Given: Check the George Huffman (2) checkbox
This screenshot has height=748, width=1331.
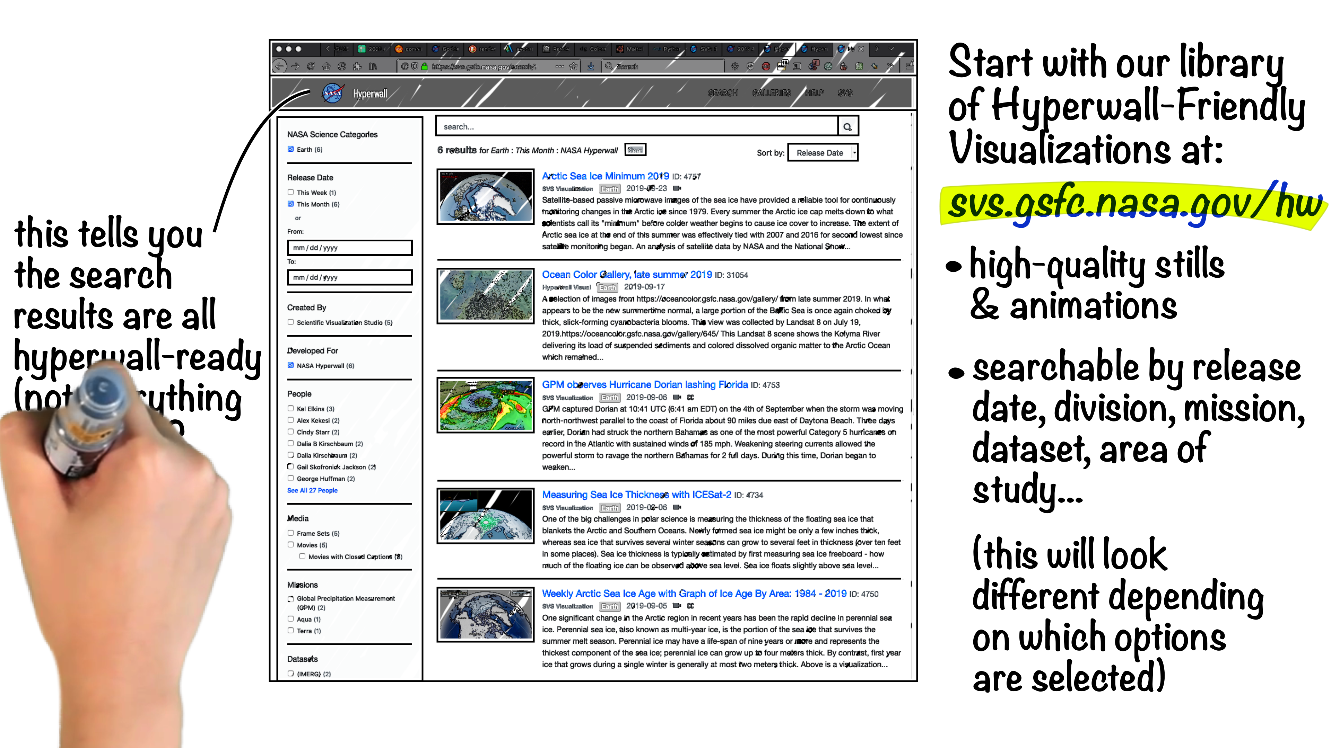Looking at the screenshot, I should pos(290,479).
